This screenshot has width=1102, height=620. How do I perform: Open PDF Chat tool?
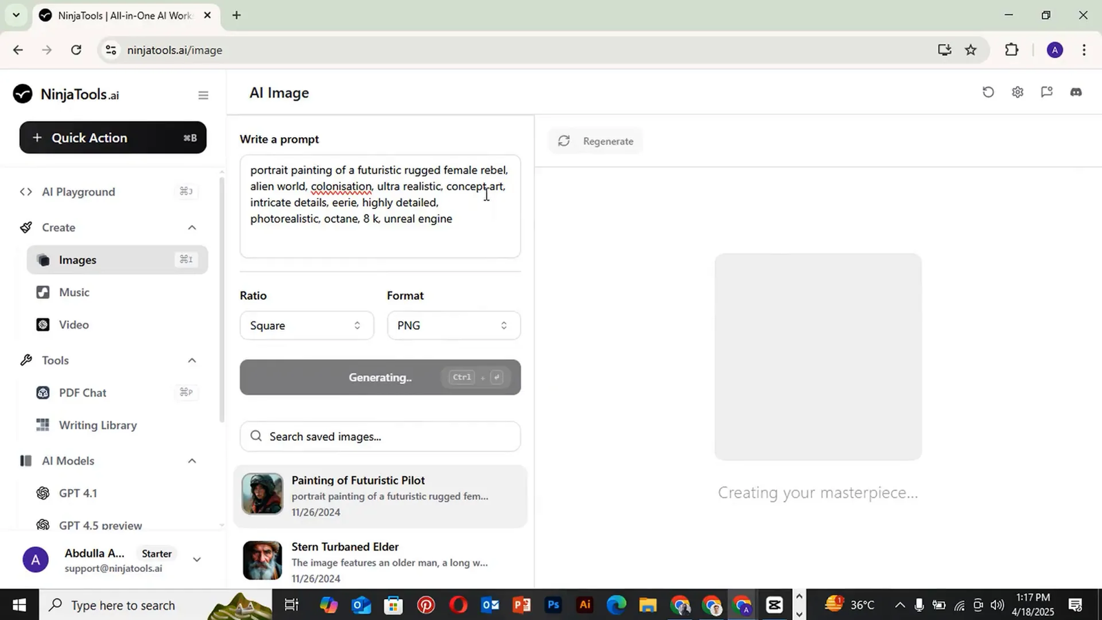(83, 393)
